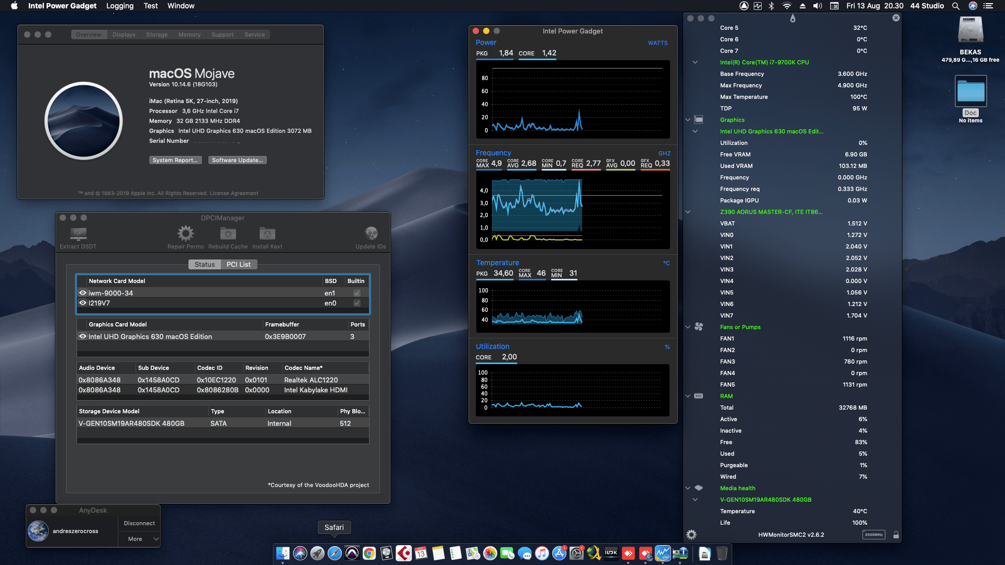Image resolution: width=1005 pixels, height=565 pixels.
Task: Toggle Builtin checkbox for iwm-9000-34
Action: coord(357,293)
